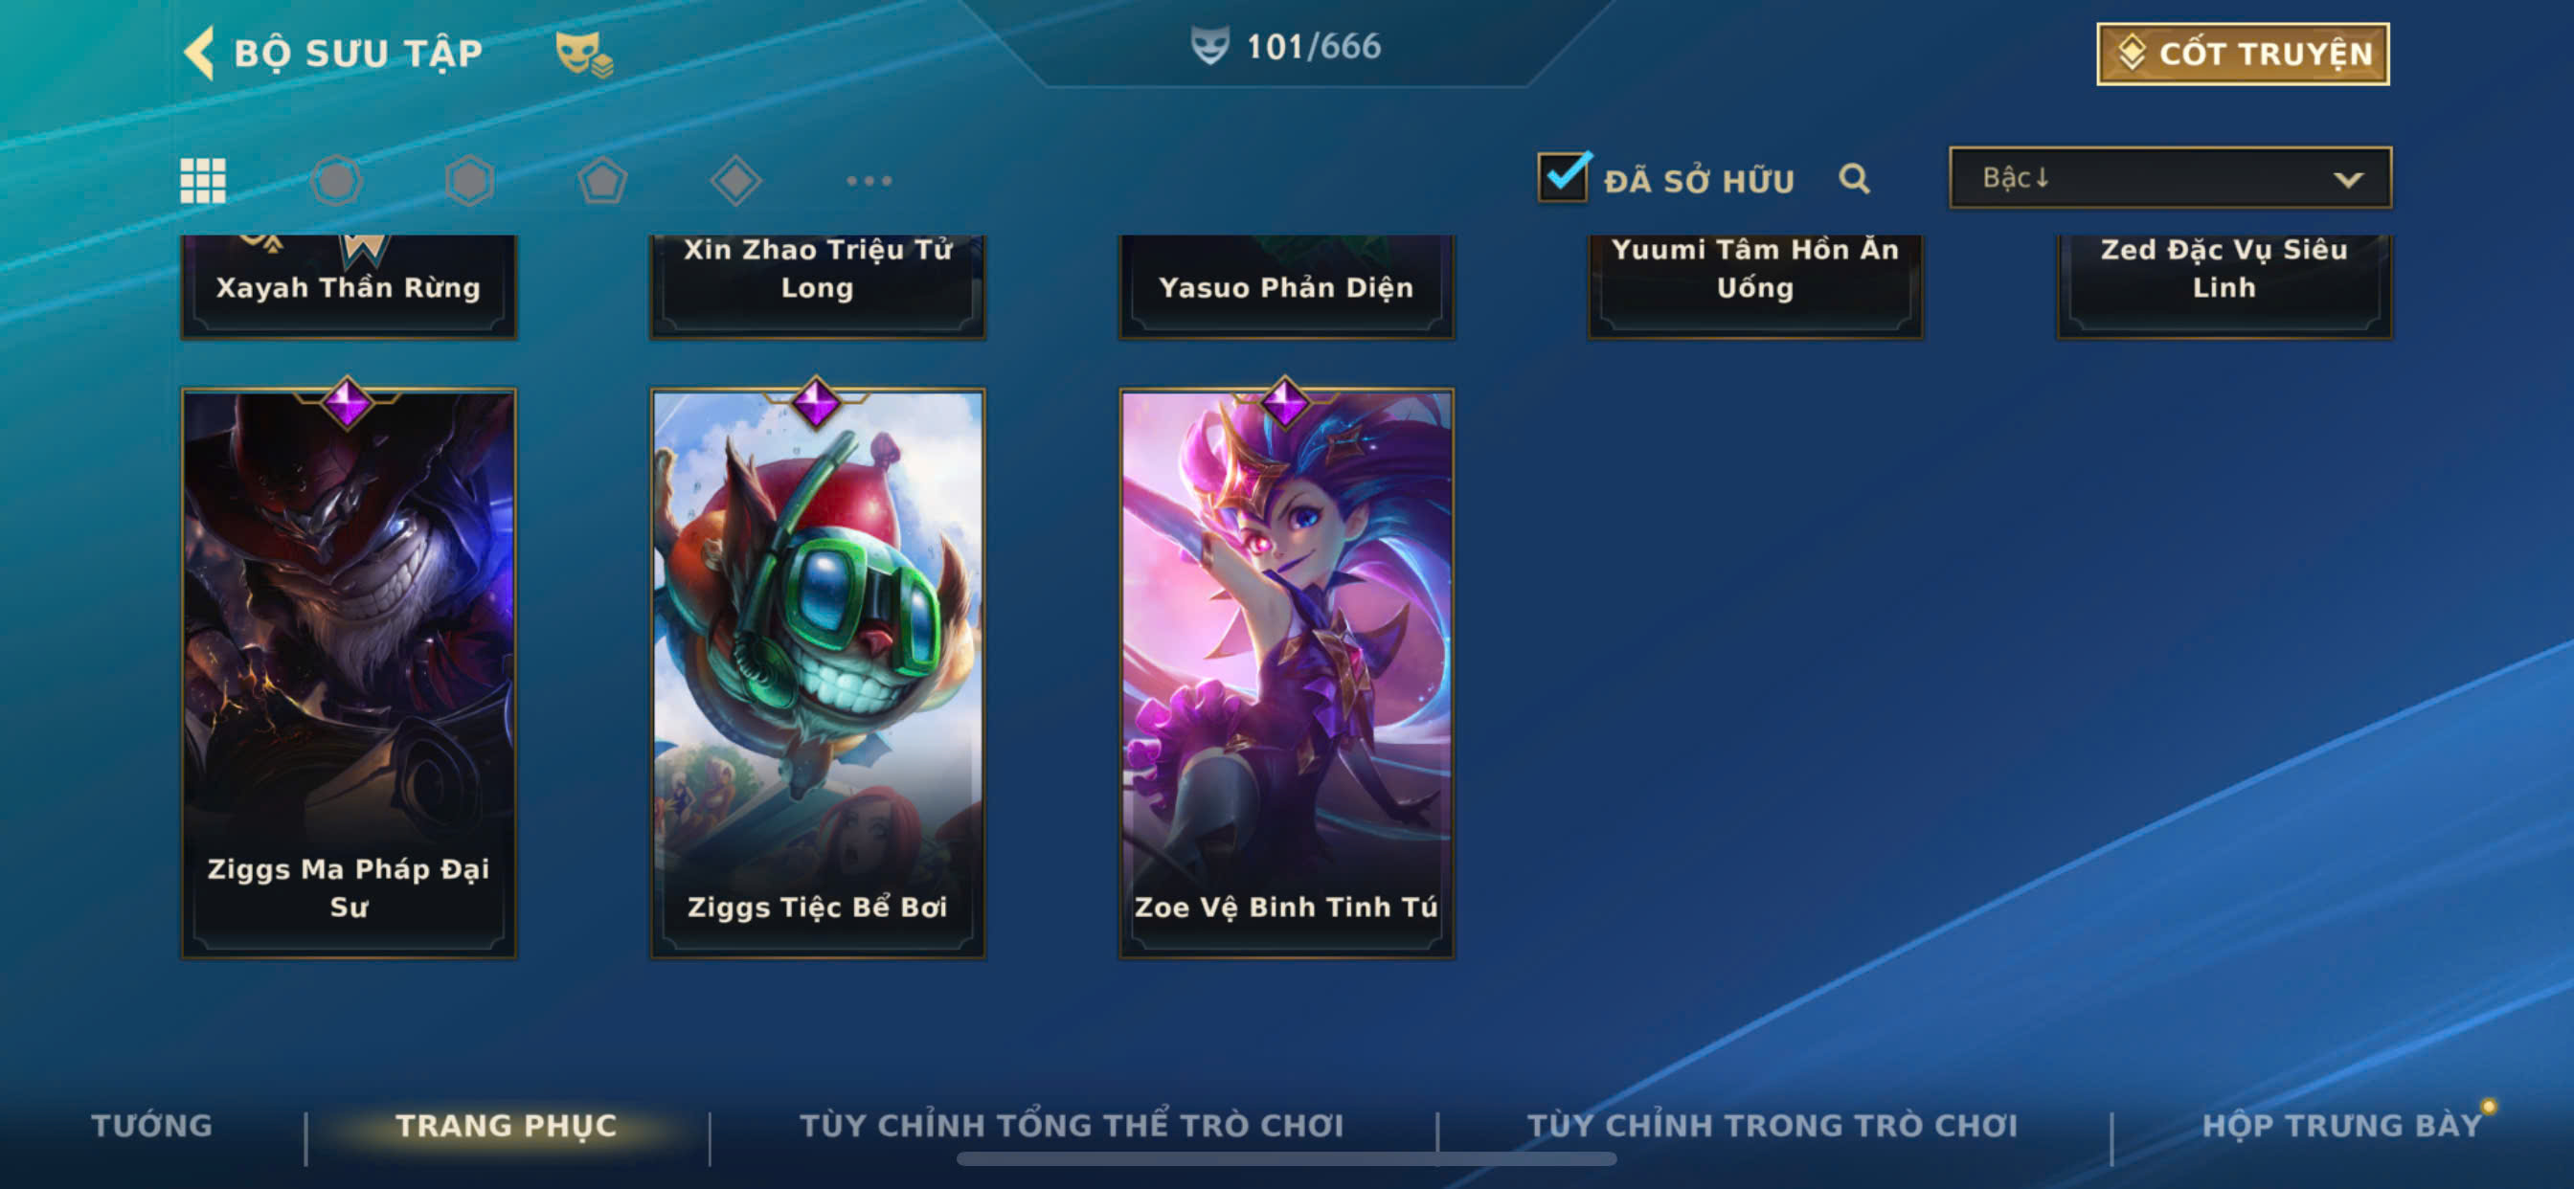The width and height of the screenshot is (2574, 1189).
Task: Filter by the circular rarity gem icon
Action: coord(336,181)
